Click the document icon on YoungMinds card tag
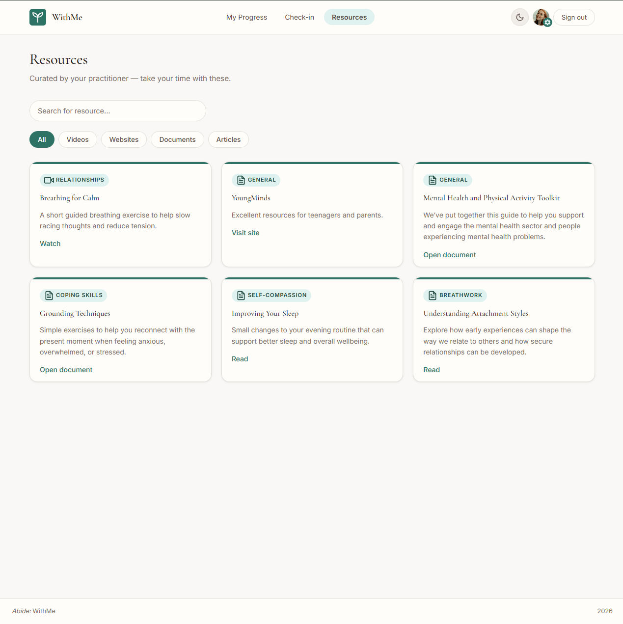Screen dimensions: 623x624 (x=241, y=180)
